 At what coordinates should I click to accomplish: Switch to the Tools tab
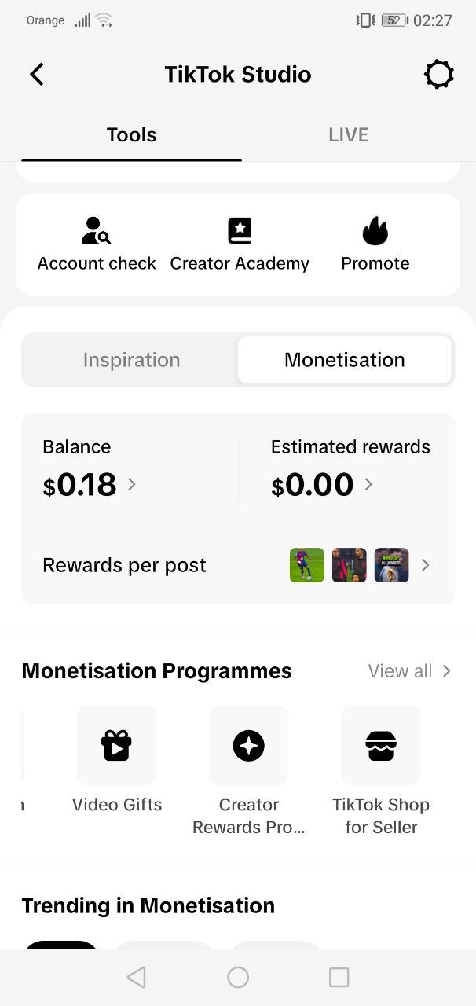[x=131, y=135]
